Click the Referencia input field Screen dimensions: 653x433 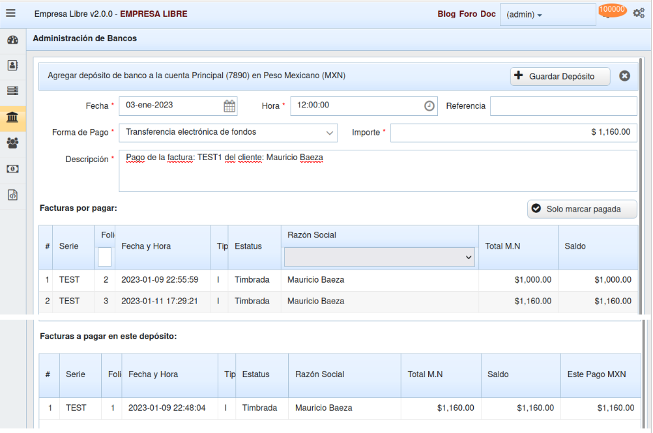pos(563,106)
